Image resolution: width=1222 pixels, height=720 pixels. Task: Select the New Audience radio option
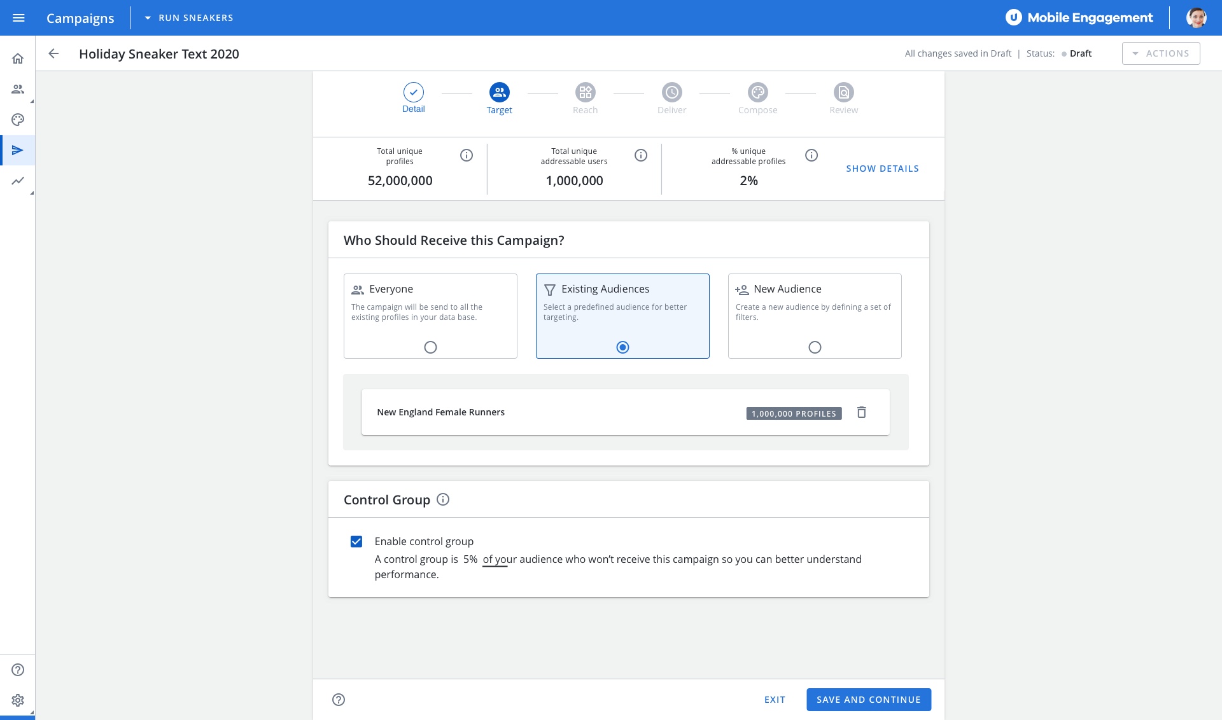(x=815, y=347)
